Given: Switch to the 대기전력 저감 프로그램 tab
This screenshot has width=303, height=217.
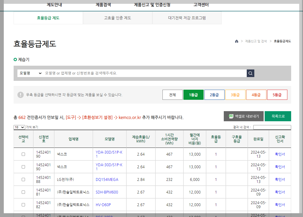Looking at the screenshot, I should click(x=187, y=18).
